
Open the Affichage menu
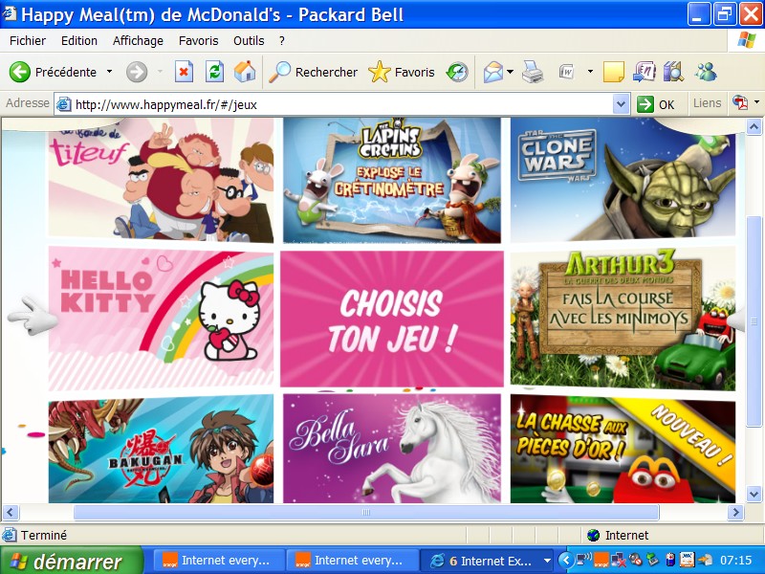tap(138, 40)
